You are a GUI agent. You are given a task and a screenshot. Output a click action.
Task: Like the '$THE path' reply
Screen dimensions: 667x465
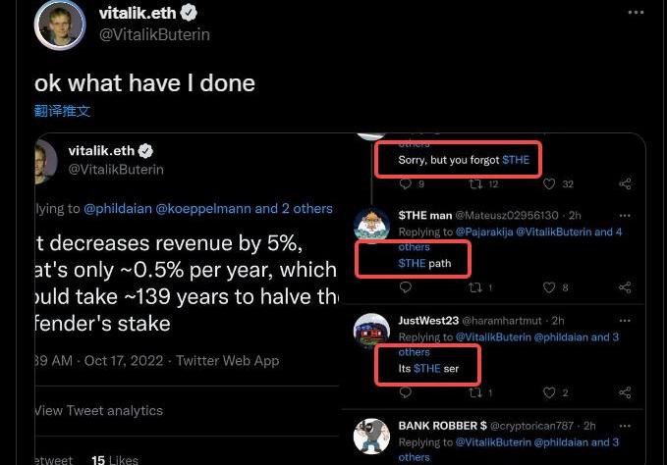(x=550, y=287)
